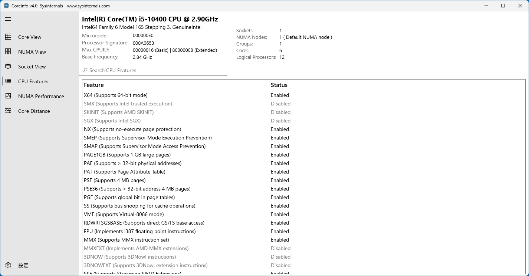
Task: Select the RDWRFSGSBASE feature row
Action: pyautogui.click(x=144, y=223)
